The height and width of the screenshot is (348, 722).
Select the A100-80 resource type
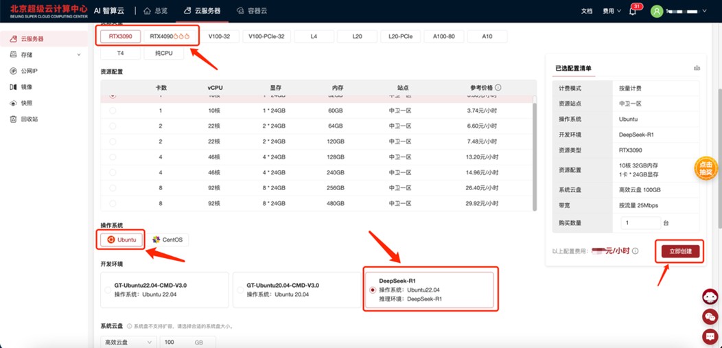coord(444,36)
